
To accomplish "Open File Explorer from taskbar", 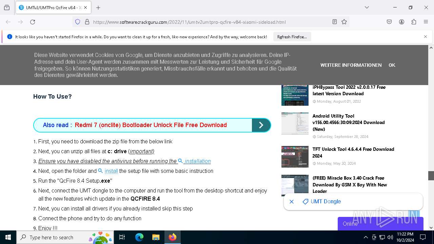I will [156, 237].
